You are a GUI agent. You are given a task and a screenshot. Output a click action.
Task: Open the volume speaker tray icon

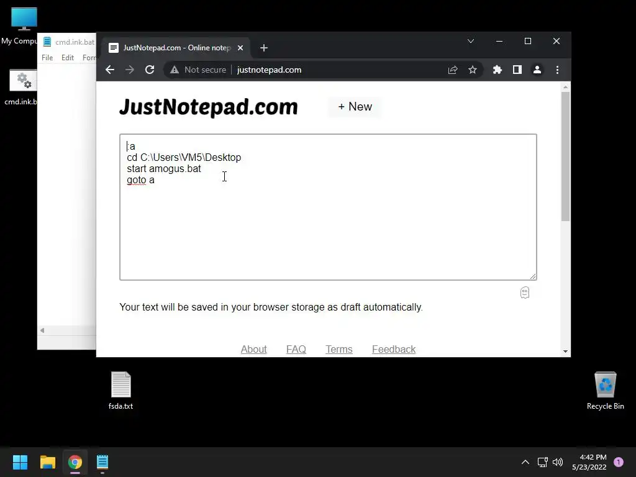(558, 462)
